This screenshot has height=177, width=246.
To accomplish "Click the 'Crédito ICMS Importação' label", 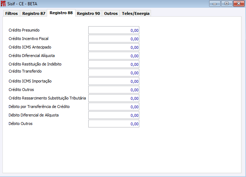I will [30, 81].
